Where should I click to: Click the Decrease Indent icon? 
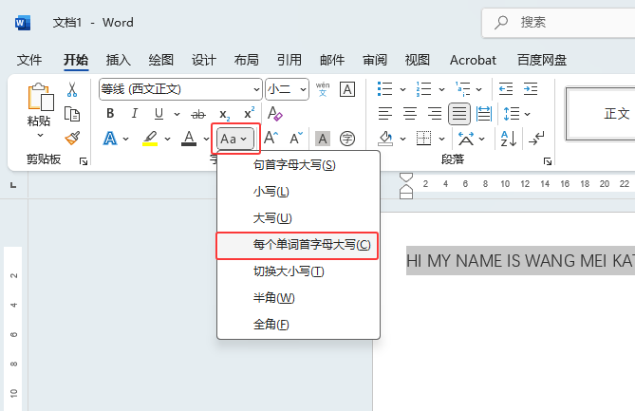(506, 88)
